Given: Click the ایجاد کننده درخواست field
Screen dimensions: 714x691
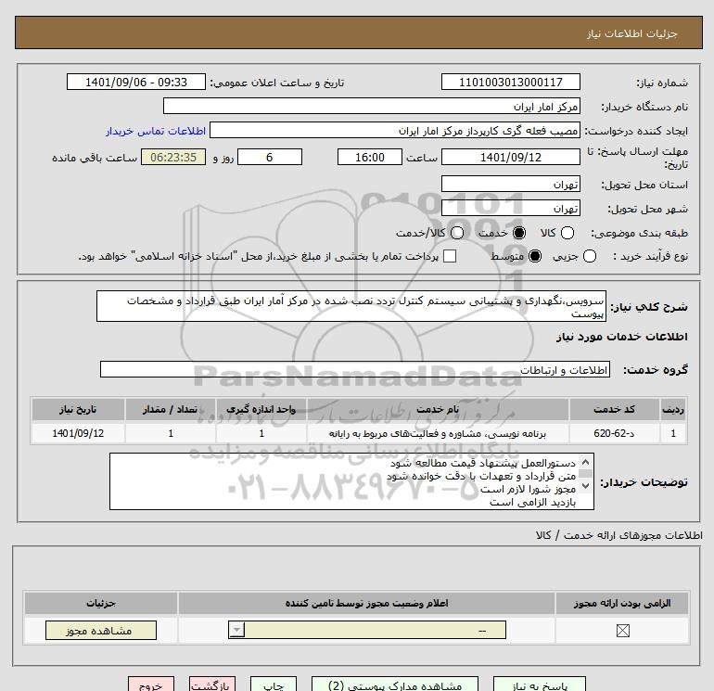Looking at the screenshot, I should tap(395, 130).
